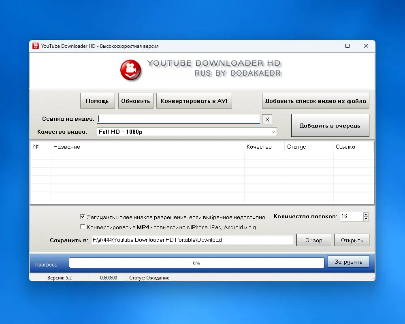Screen dimensions: 405x324
Task: Open the download folder via Открыть
Action: (352, 240)
